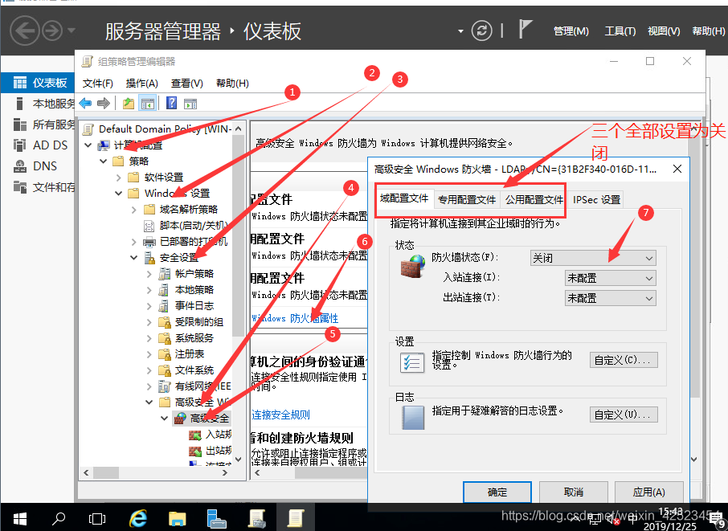Select 注册表 tree item
This screenshot has width=728, height=531.
pyautogui.click(x=190, y=354)
